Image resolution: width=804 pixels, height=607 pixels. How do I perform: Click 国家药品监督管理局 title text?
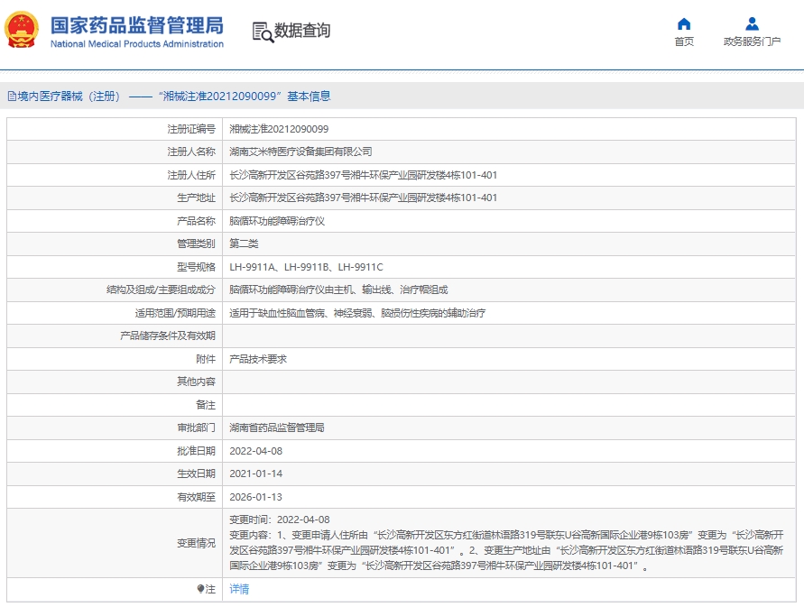point(137,25)
